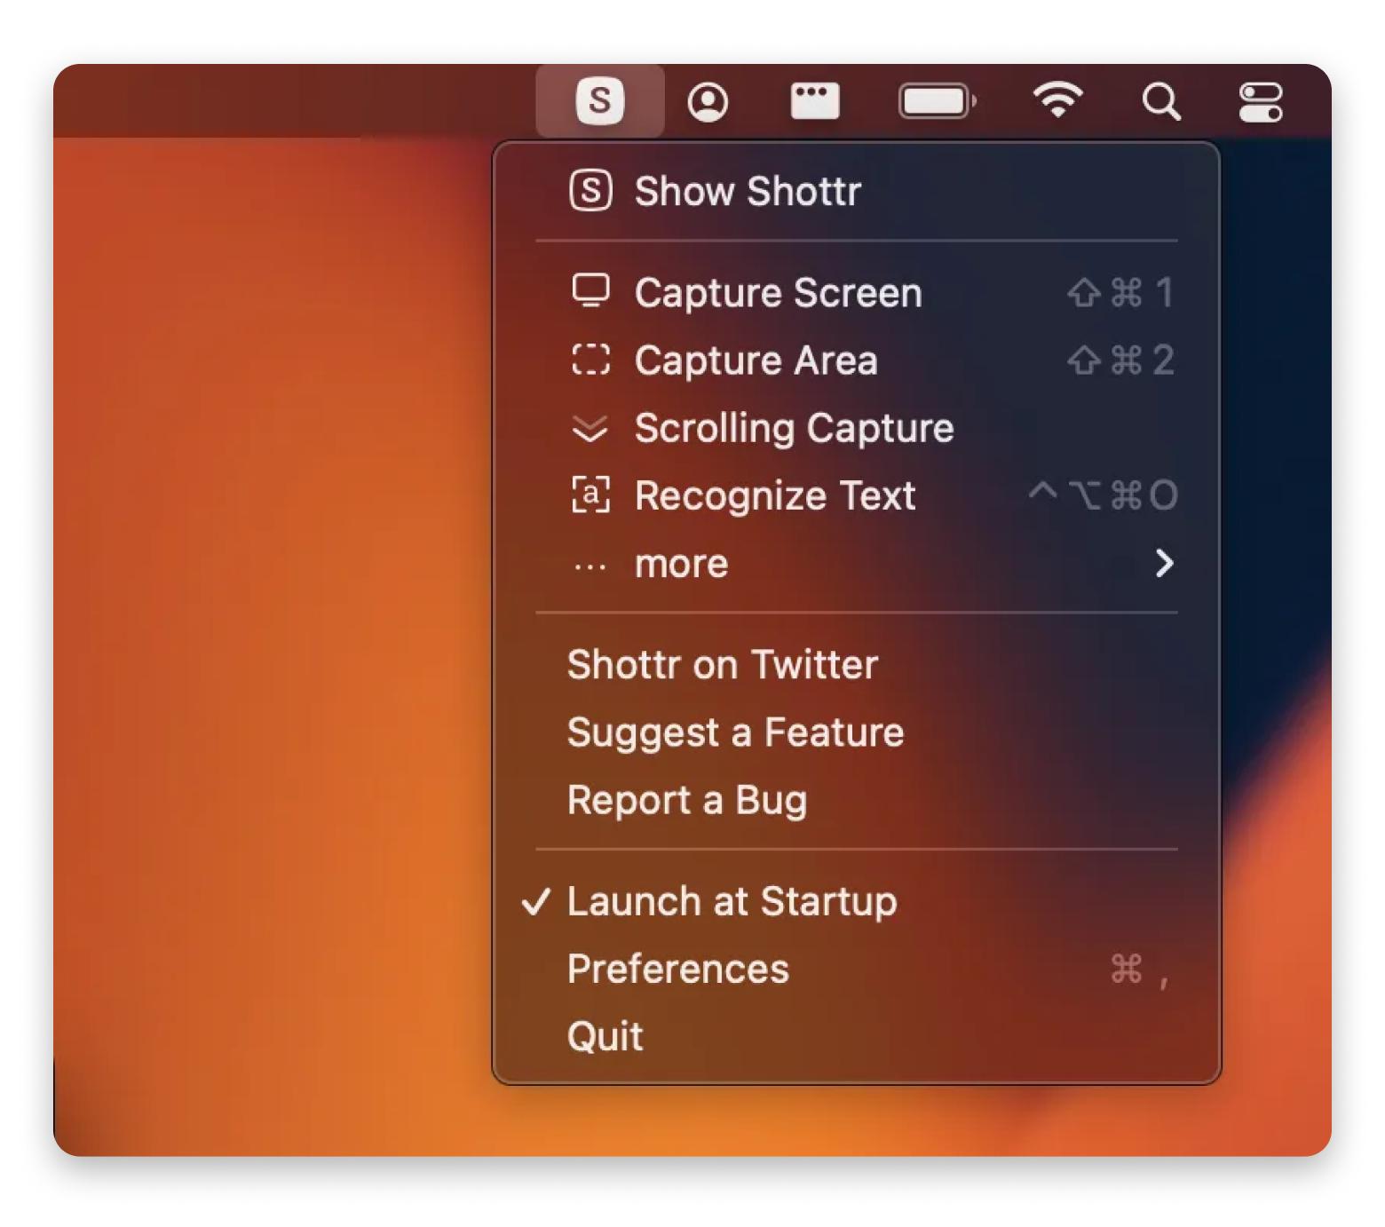Expand the more submenu arrow
The height and width of the screenshot is (1227, 1385).
(1164, 563)
